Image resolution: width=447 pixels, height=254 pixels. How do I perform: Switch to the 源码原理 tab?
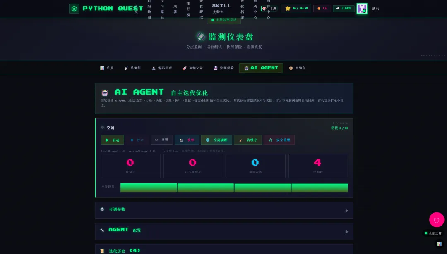pos(162,68)
